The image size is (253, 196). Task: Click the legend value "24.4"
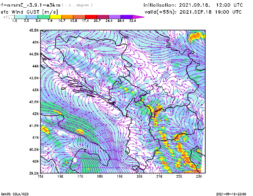click(x=109, y=21)
